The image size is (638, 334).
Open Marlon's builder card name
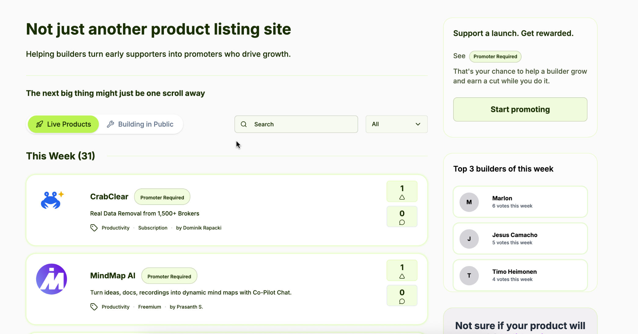pyautogui.click(x=502, y=198)
